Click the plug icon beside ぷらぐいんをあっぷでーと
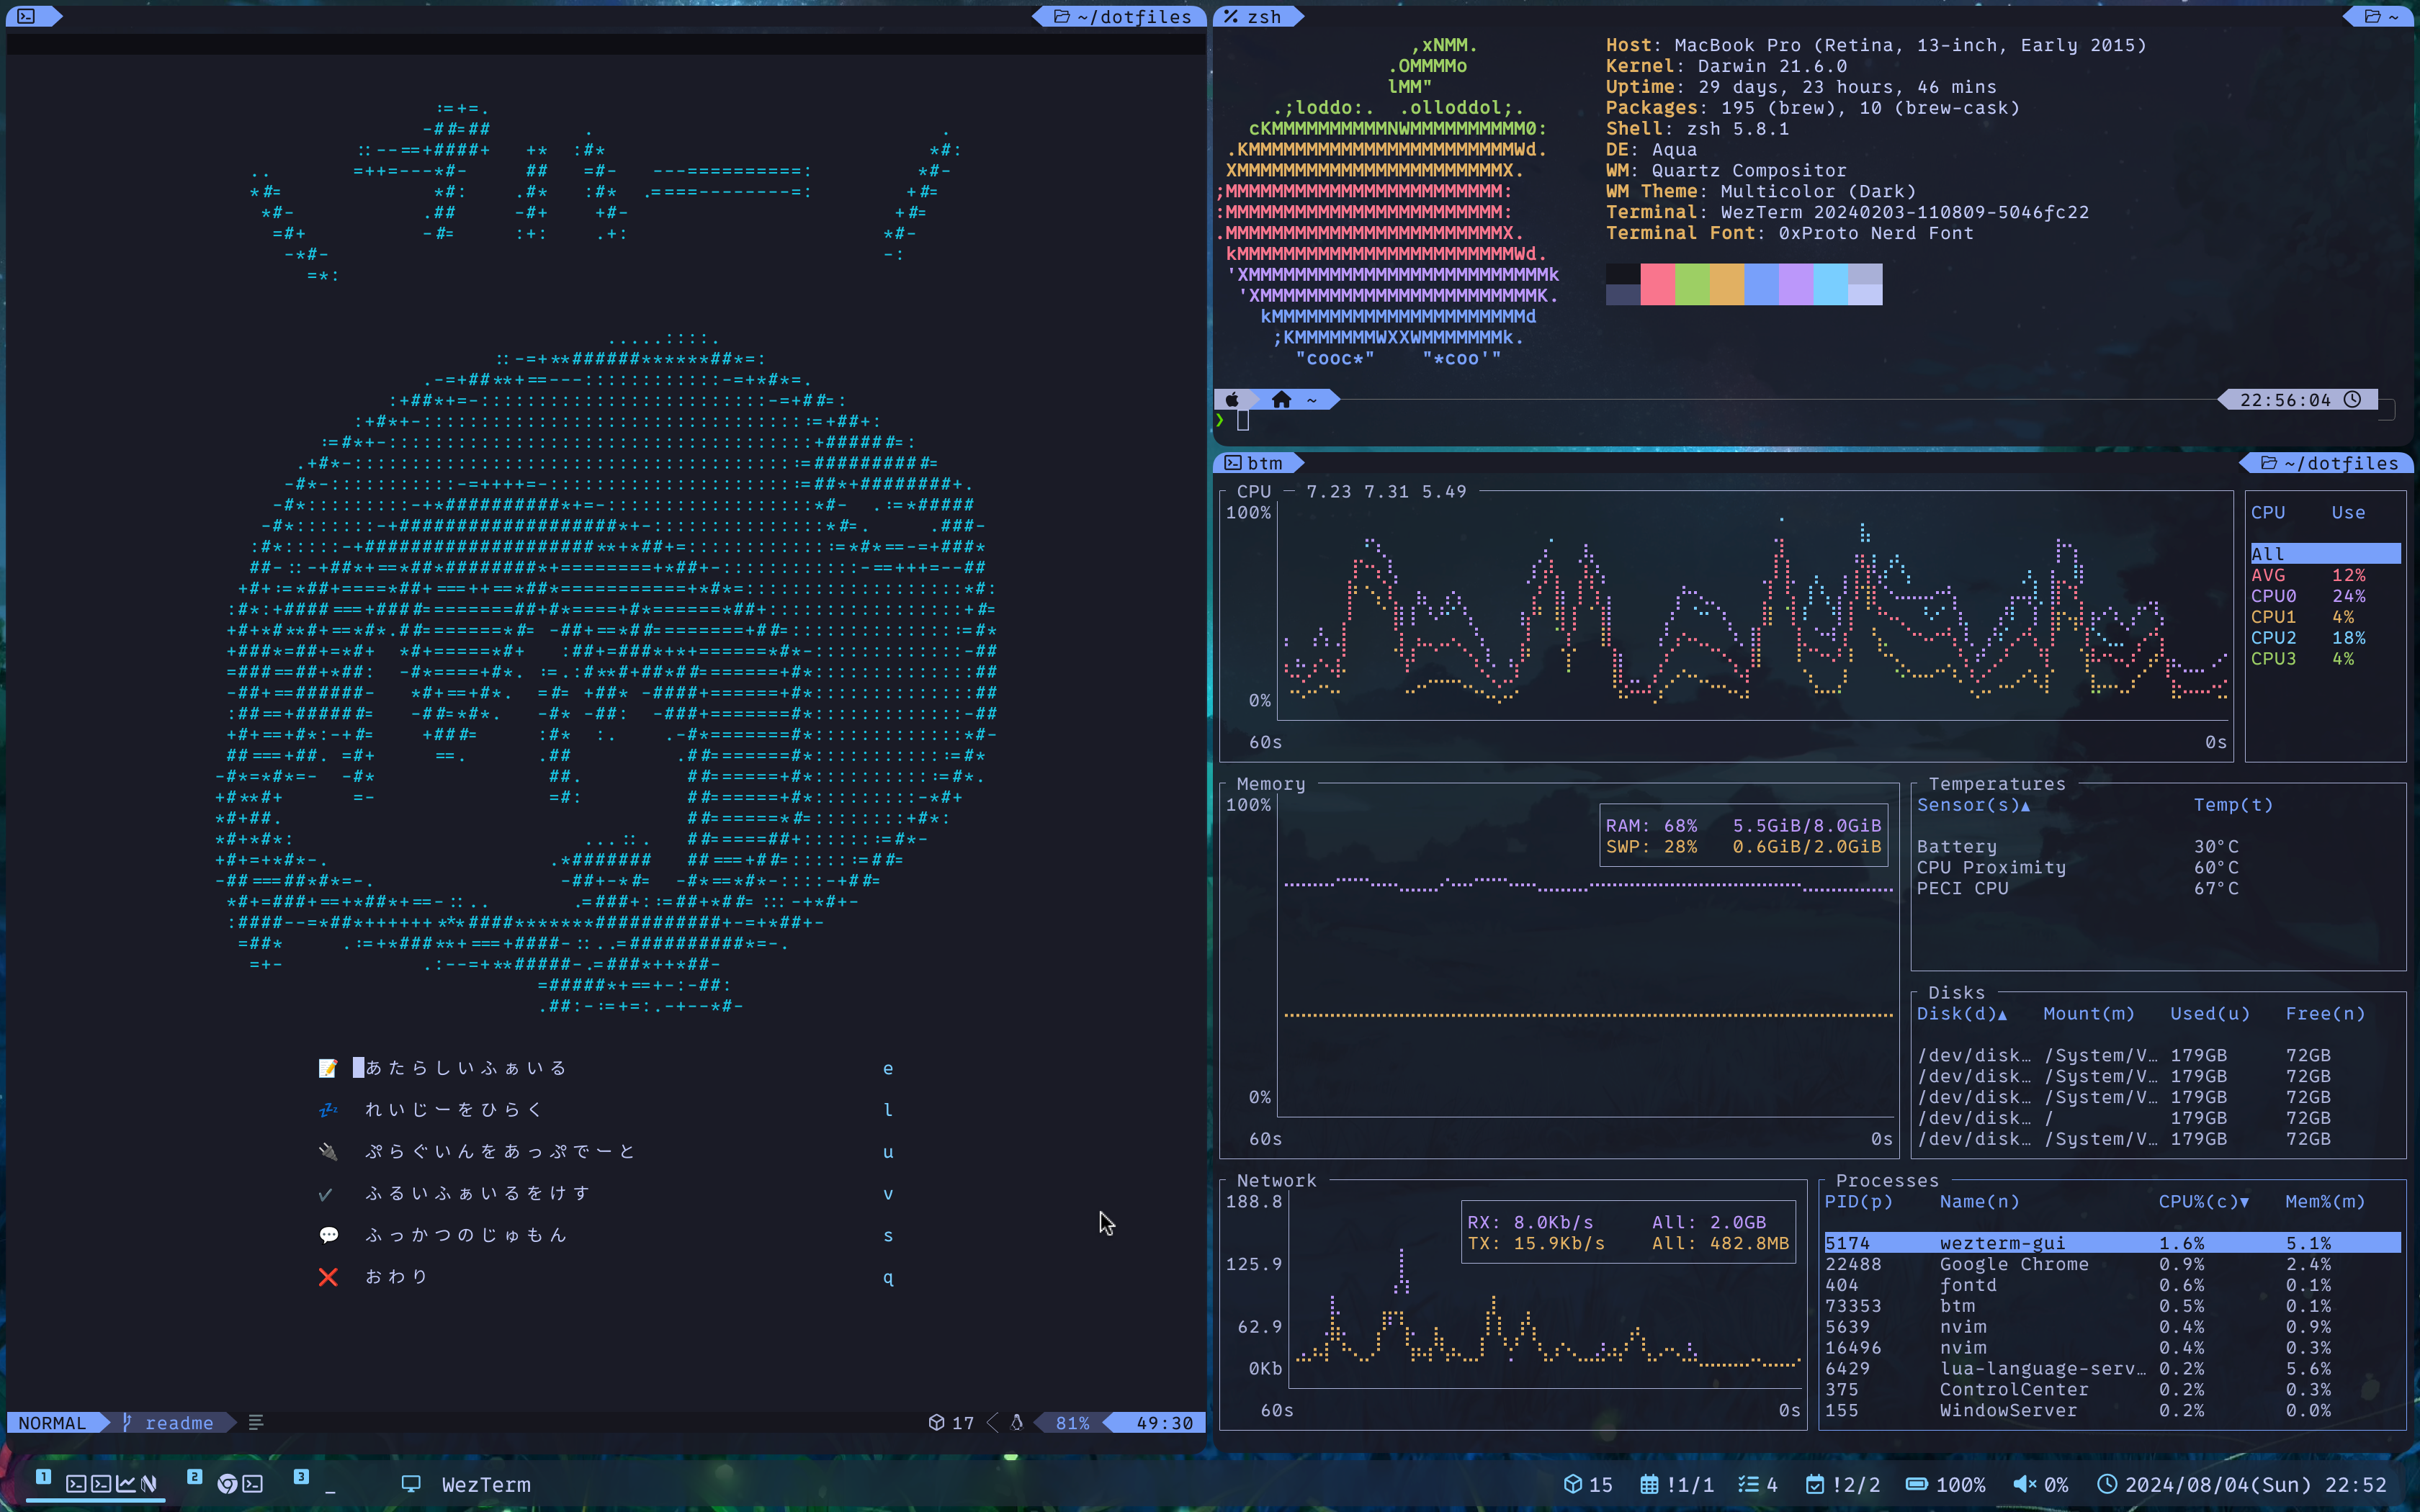2420x1512 pixels. [328, 1152]
